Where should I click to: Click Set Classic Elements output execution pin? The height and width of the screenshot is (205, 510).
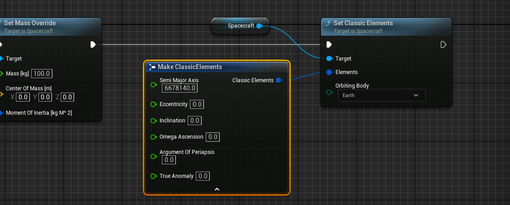(443, 44)
